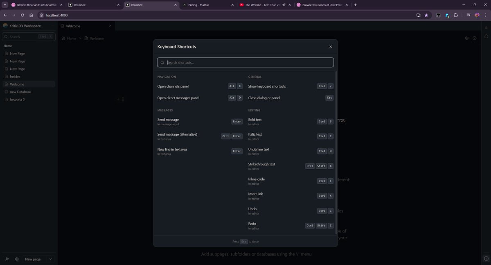This screenshot has width=491, height=265.
Task: Open the new Database item in sidebar
Action: tap(29, 92)
